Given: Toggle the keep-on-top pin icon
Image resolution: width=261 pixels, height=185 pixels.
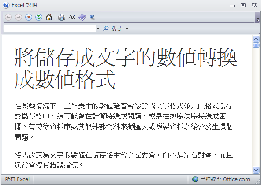Looking at the screenshot, I should [x=92, y=17].
